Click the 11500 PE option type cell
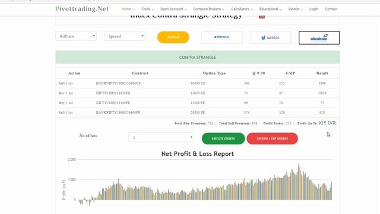The image size is (380, 214). coord(198,103)
